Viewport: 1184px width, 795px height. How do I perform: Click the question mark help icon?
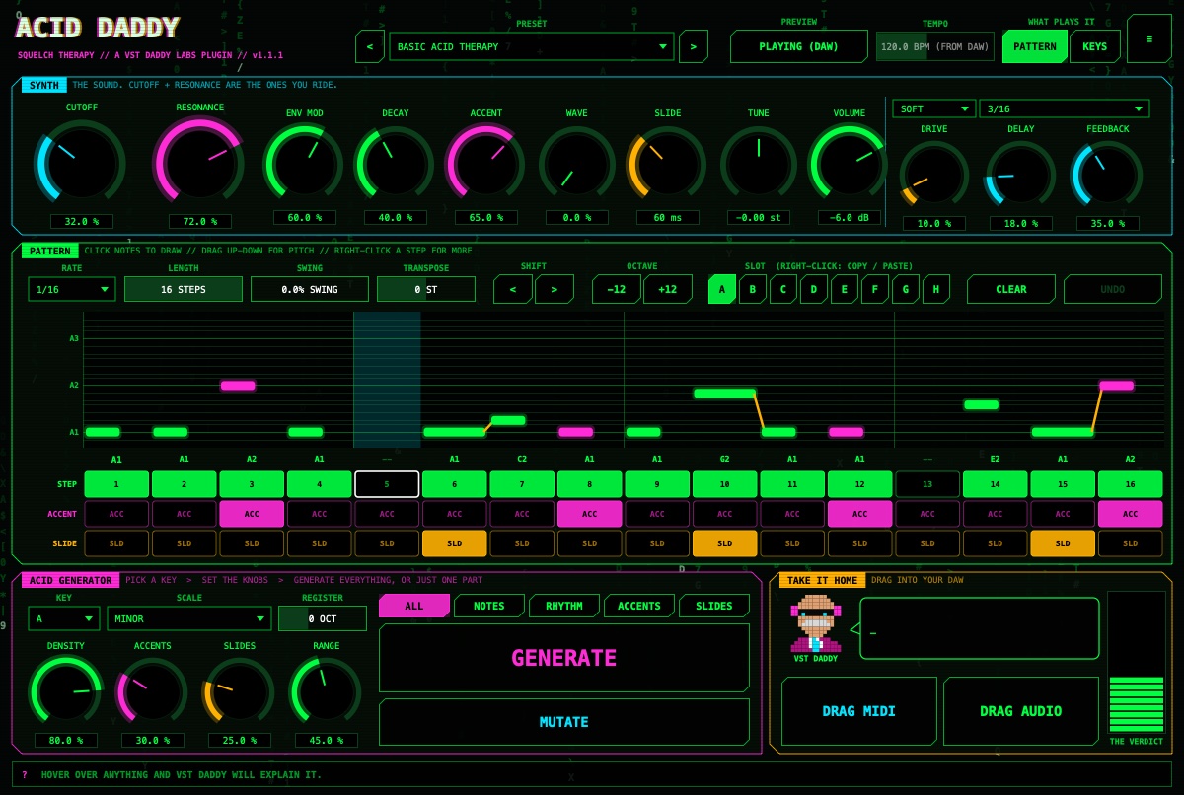point(25,774)
